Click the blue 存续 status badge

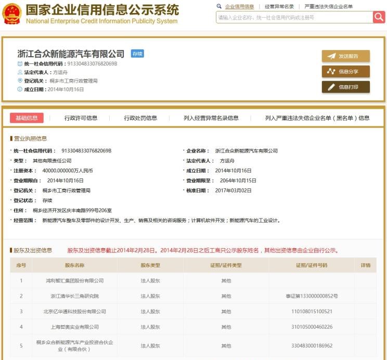click(137, 54)
